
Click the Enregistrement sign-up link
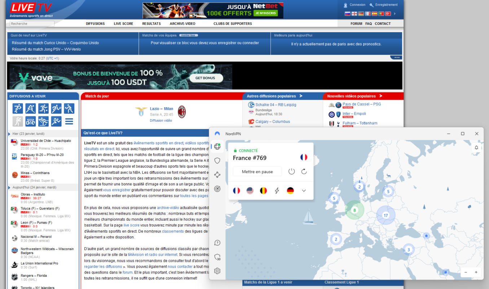coord(386,5)
